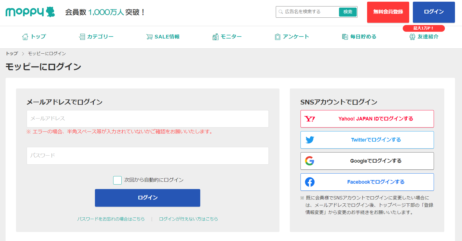Choose Facebookでログインする
Viewport: 462px width, 241px height.
click(x=367, y=182)
